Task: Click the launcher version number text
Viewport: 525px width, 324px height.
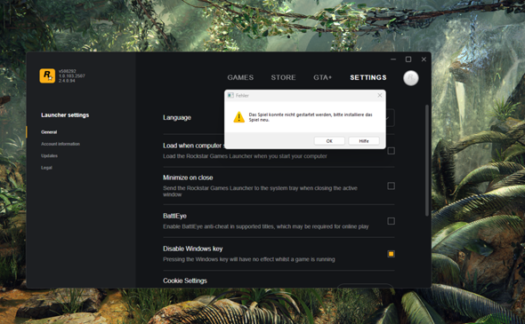Action: pyautogui.click(x=72, y=75)
